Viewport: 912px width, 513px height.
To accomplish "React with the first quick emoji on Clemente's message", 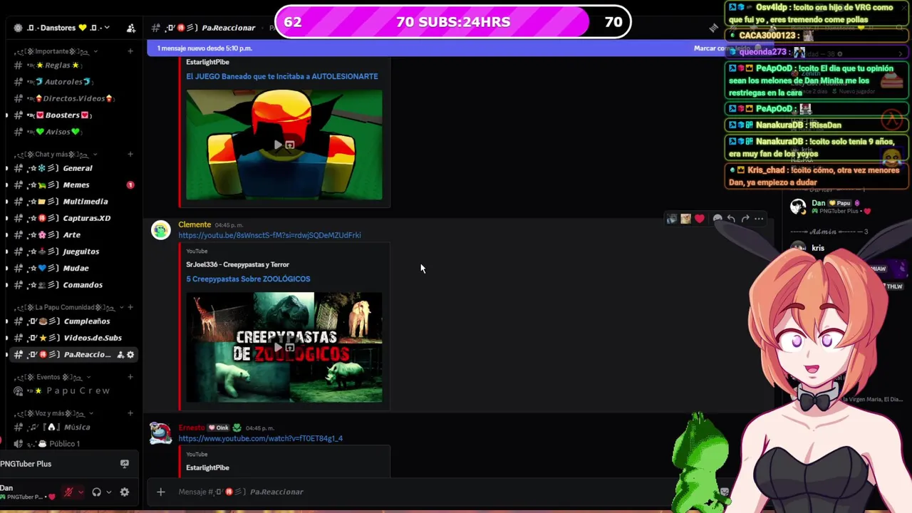I will coord(671,219).
